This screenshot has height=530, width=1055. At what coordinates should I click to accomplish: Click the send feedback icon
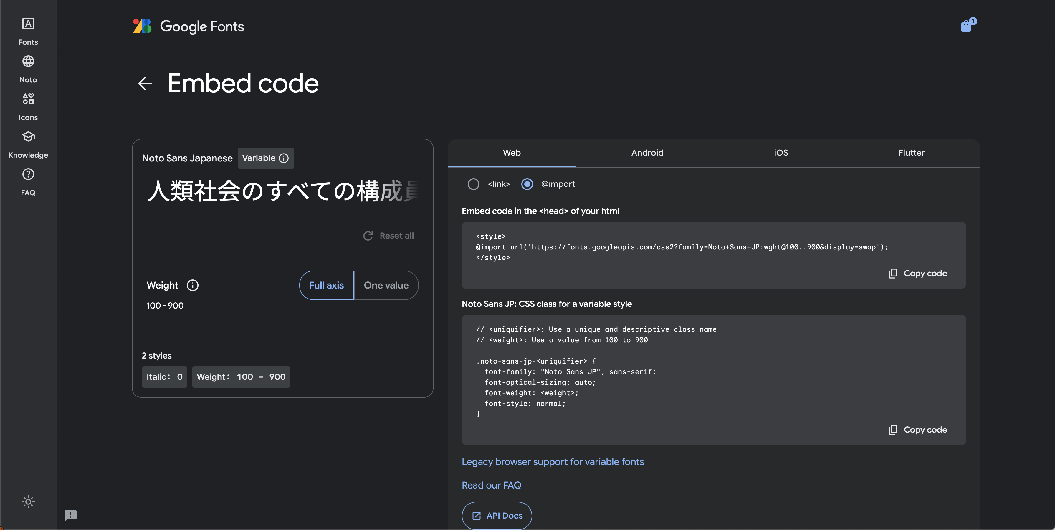tap(70, 515)
